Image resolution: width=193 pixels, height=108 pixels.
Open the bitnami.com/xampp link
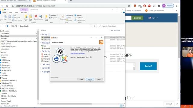click(x=78, y=53)
